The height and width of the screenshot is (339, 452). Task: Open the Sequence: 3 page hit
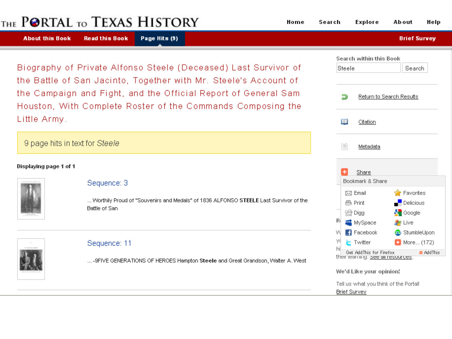point(108,183)
